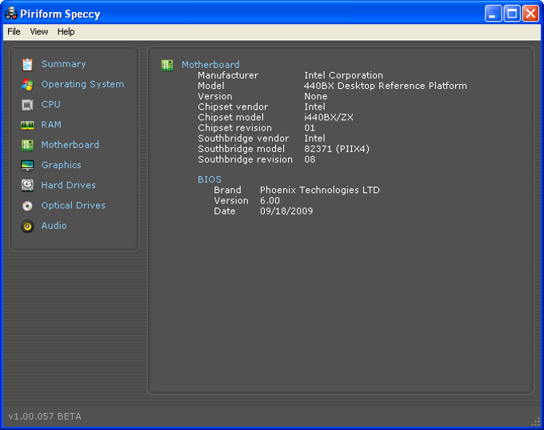Click the '82371 (PIIX4)' southbridge model value

[x=337, y=149]
